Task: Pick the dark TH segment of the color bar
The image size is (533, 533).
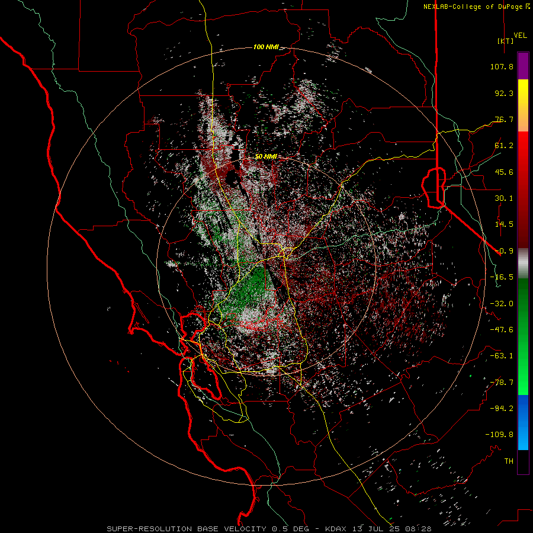Action: pyautogui.click(x=523, y=462)
